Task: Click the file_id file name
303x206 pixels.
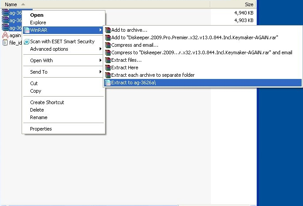Action: (x=15, y=43)
